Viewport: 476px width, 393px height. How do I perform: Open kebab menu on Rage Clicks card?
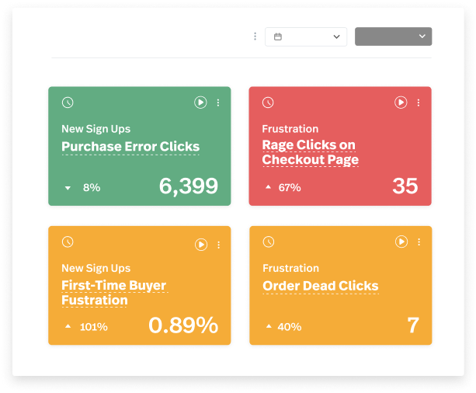(419, 103)
